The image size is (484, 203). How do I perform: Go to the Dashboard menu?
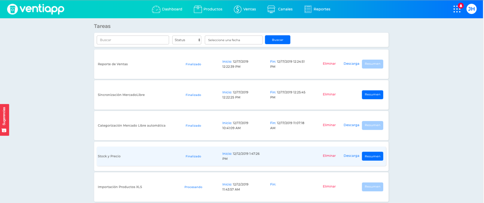[x=172, y=9]
